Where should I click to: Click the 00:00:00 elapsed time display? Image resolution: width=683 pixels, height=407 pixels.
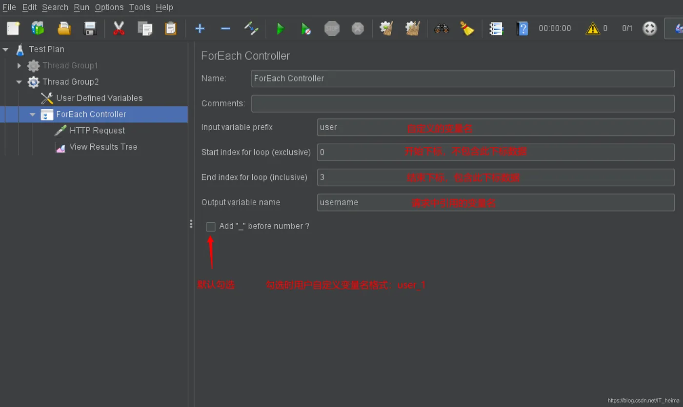555,29
